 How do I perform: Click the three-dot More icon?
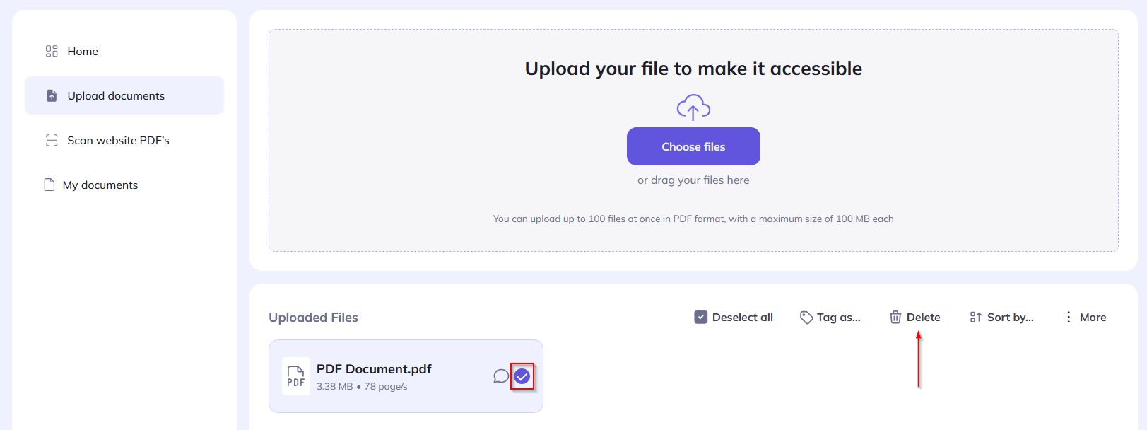tap(1069, 317)
